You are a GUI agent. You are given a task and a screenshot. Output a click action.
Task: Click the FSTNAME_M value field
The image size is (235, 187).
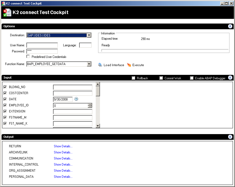coord(73,117)
